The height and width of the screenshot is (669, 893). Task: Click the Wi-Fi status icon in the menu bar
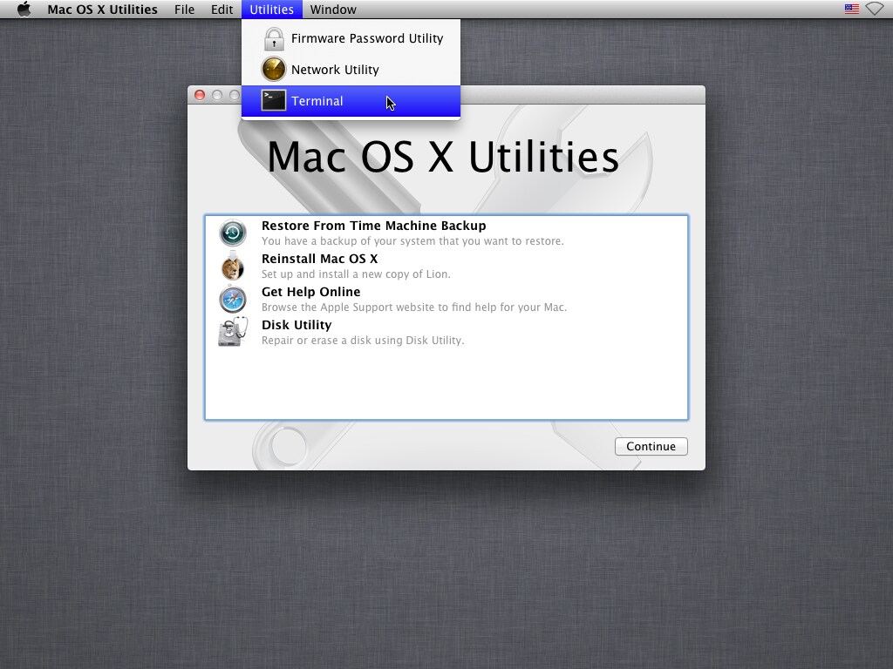point(875,9)
